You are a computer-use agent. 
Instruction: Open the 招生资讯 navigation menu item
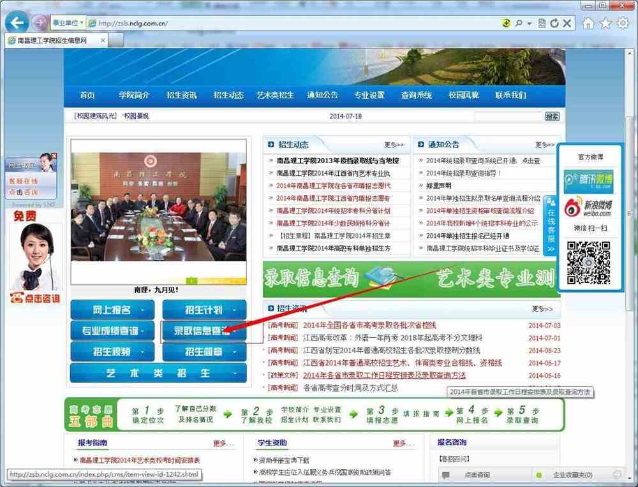click(x=181, y=95)
